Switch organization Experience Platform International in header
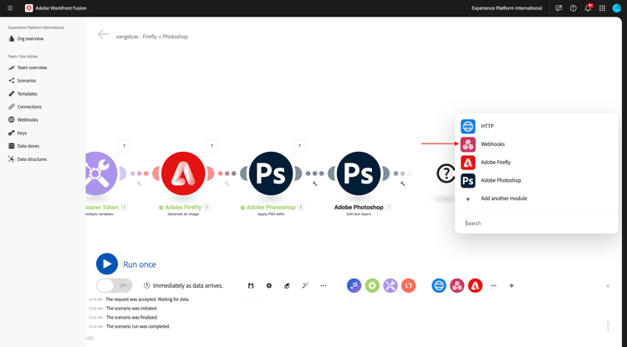This screenshot has width=627, height=347. pos(507,8)
